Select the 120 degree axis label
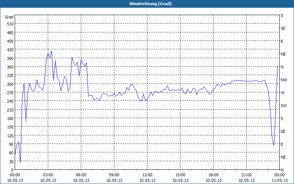The width and height of the screenshot is (294, 184). (x=11, y=136)
